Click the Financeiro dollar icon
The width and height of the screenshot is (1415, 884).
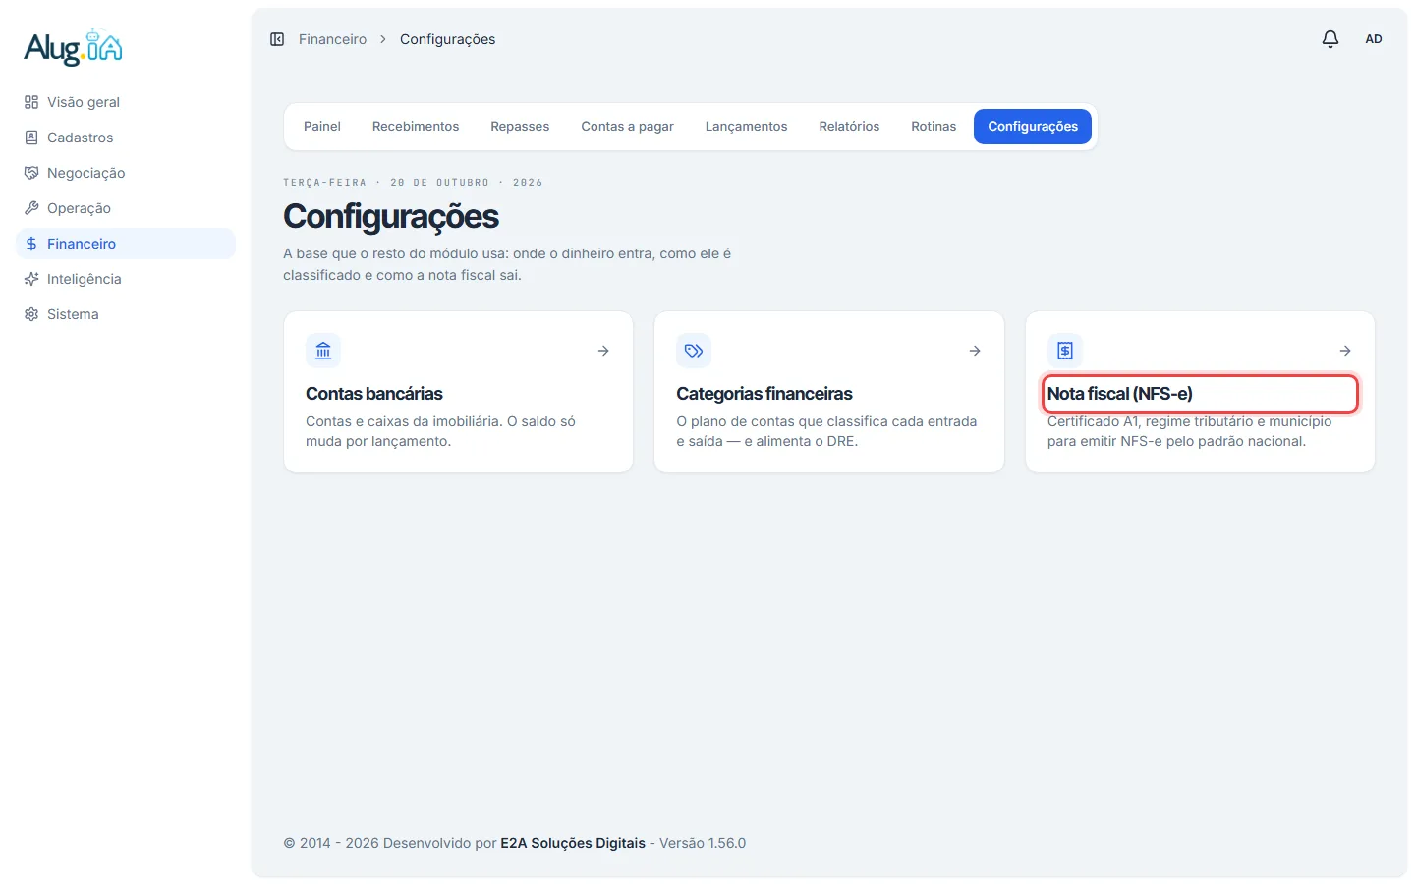31,244
